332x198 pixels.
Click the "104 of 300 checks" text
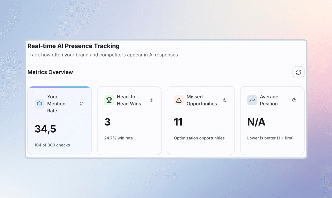[52, 145]
